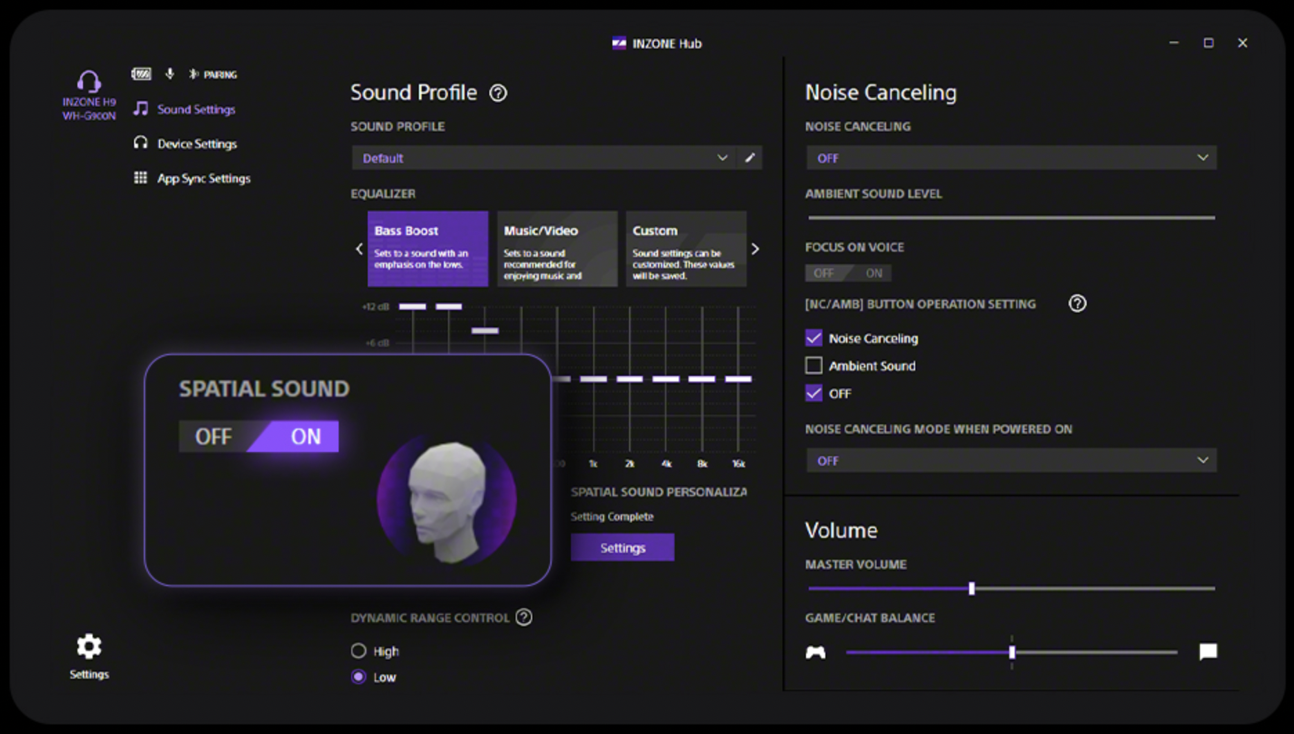Click the 1k equalizer band slider
Screen dimensions: 1294x734
point(593,379)
